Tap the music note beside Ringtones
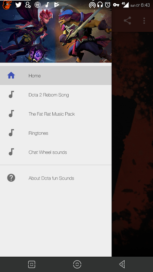Image resolution: width=153 pixels, height=272 pixels. pos(11,133)
